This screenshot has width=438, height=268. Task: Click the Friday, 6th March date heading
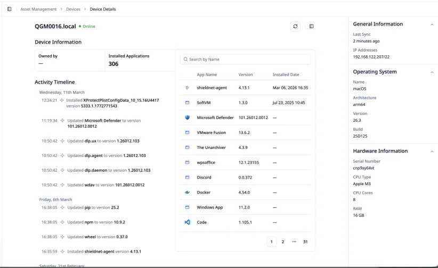pyautogui.click(x=55, y=200)
